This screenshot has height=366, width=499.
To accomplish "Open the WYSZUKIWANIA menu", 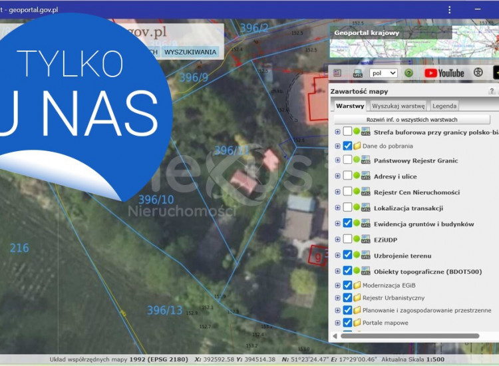I will click(x=190, y=52).
